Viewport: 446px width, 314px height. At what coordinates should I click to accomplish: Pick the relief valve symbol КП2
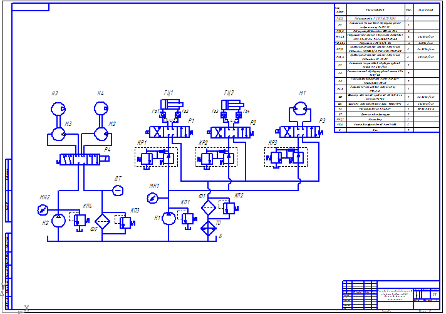point(229,208)
